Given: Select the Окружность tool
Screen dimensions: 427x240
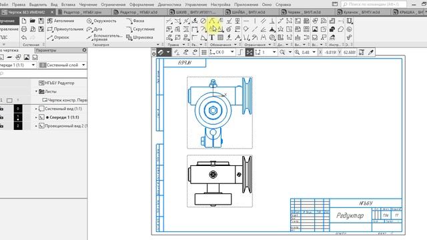Looking at the screenshot, I should coord(101,21).
